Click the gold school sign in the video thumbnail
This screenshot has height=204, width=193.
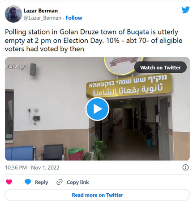pos(129,86)
